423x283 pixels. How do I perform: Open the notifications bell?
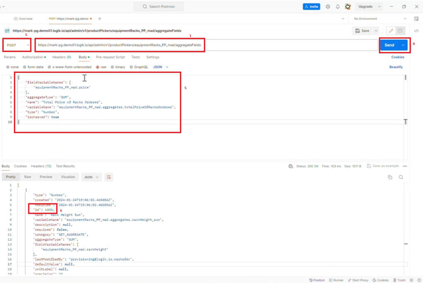click(x=338, y=7)
